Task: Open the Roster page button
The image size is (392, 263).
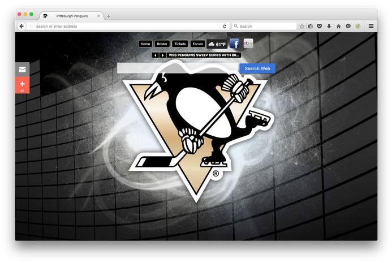Action: [162, 44]
